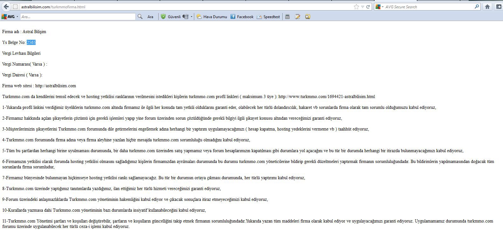Image resolution: width=503 pixels, height=240 pixels.
Task: Open the bookmarks menu button
Action: point(499,7)
